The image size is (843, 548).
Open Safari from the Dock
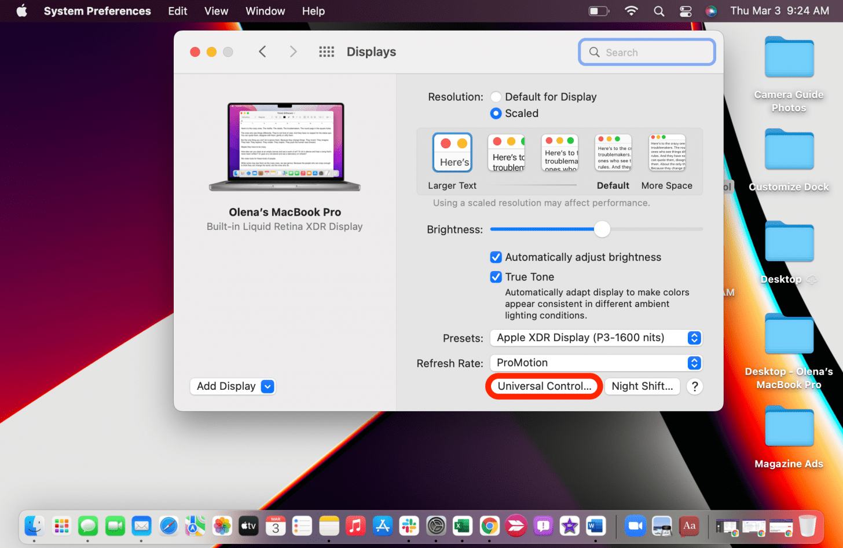point(168,526)
